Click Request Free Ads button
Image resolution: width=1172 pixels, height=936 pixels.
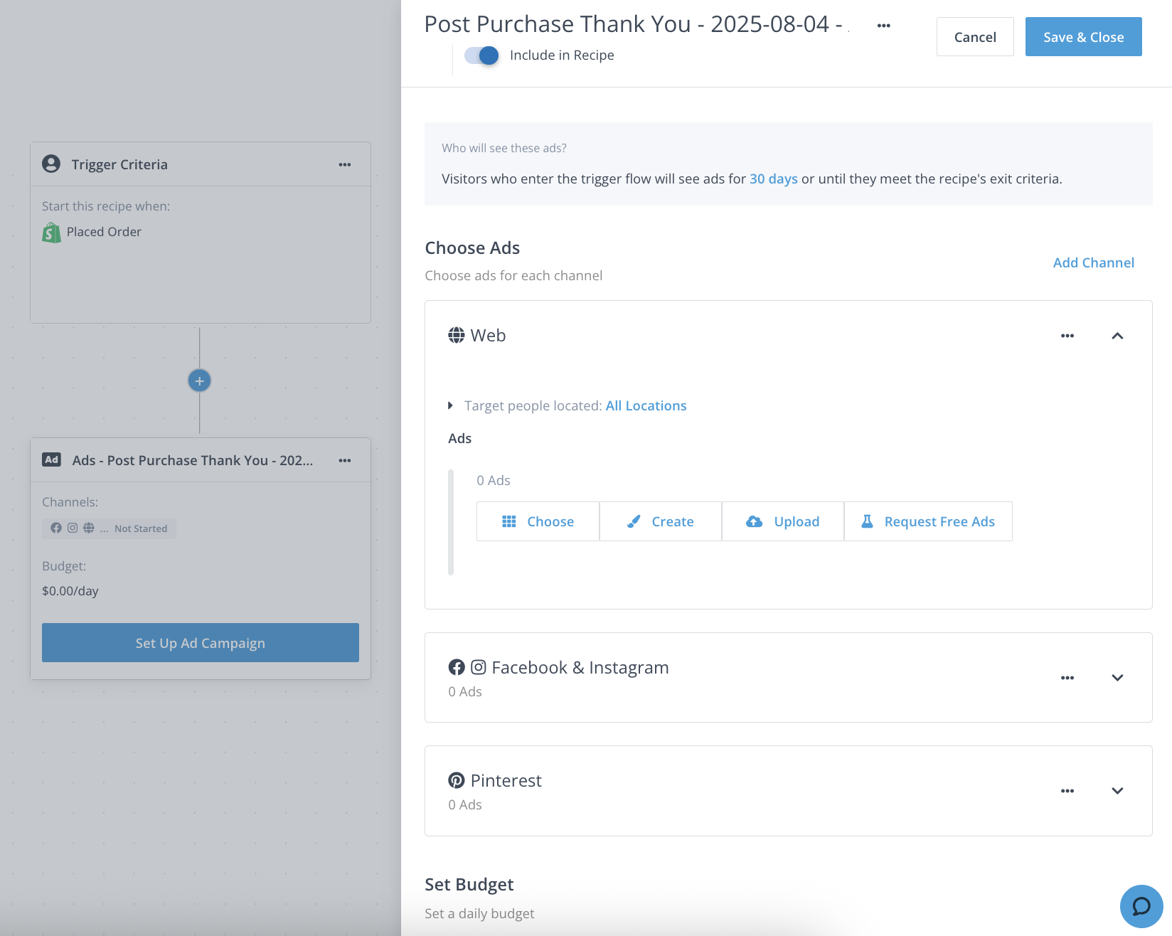927,521
